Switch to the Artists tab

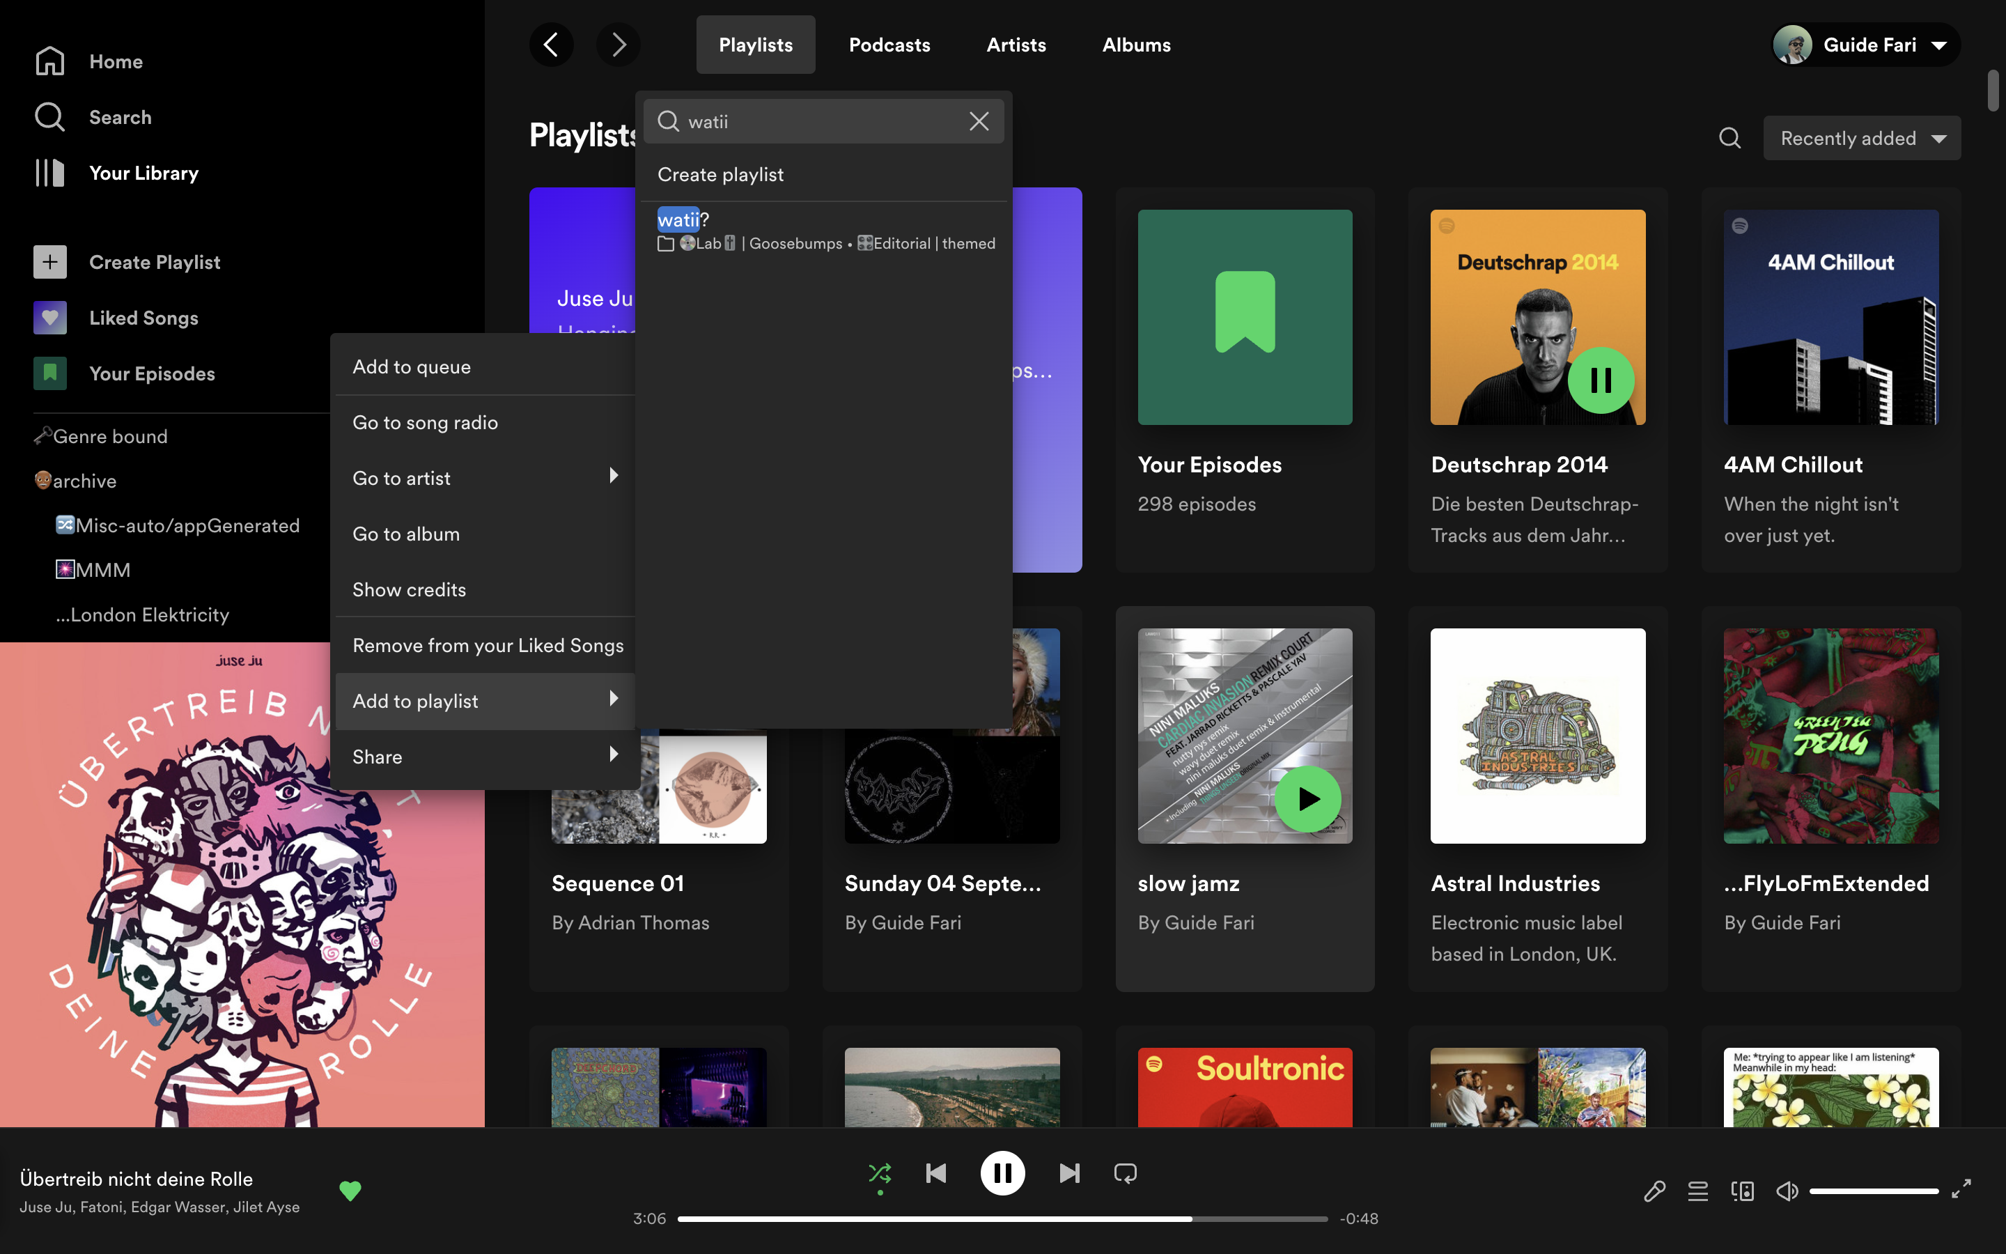[1016, 45]
